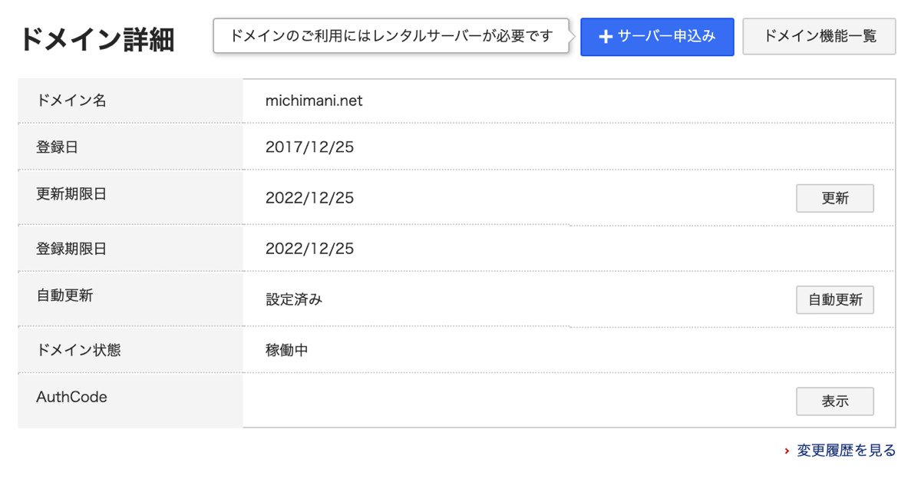Click the AuthCode row label
Viewport: 921px width, 479px height.
tap(73, 397)
